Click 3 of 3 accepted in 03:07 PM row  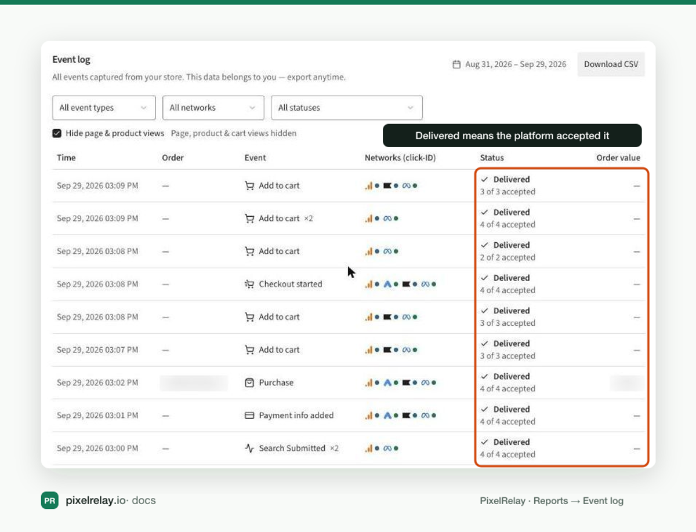click(507, 356)
